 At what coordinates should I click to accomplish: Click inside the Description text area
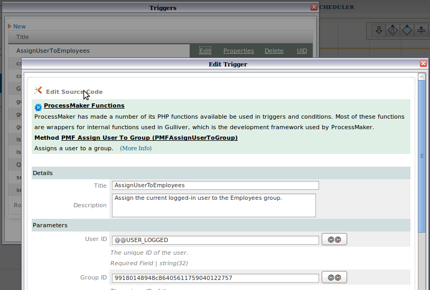coord(213,205)
